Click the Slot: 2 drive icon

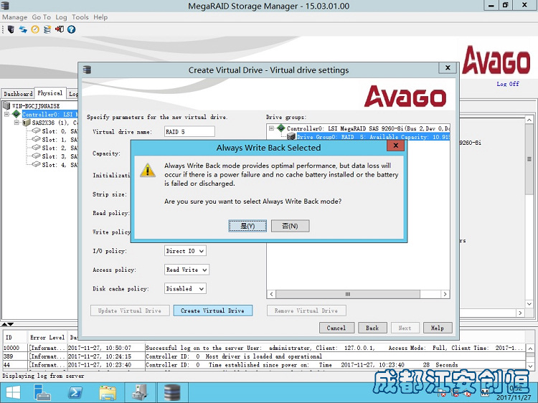click(x=36, y=148)
